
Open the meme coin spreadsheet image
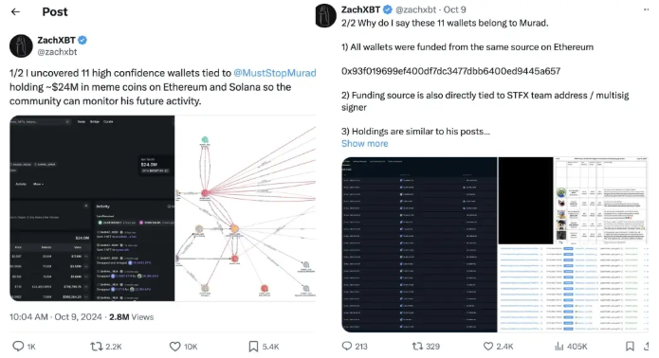coord(601,201)
